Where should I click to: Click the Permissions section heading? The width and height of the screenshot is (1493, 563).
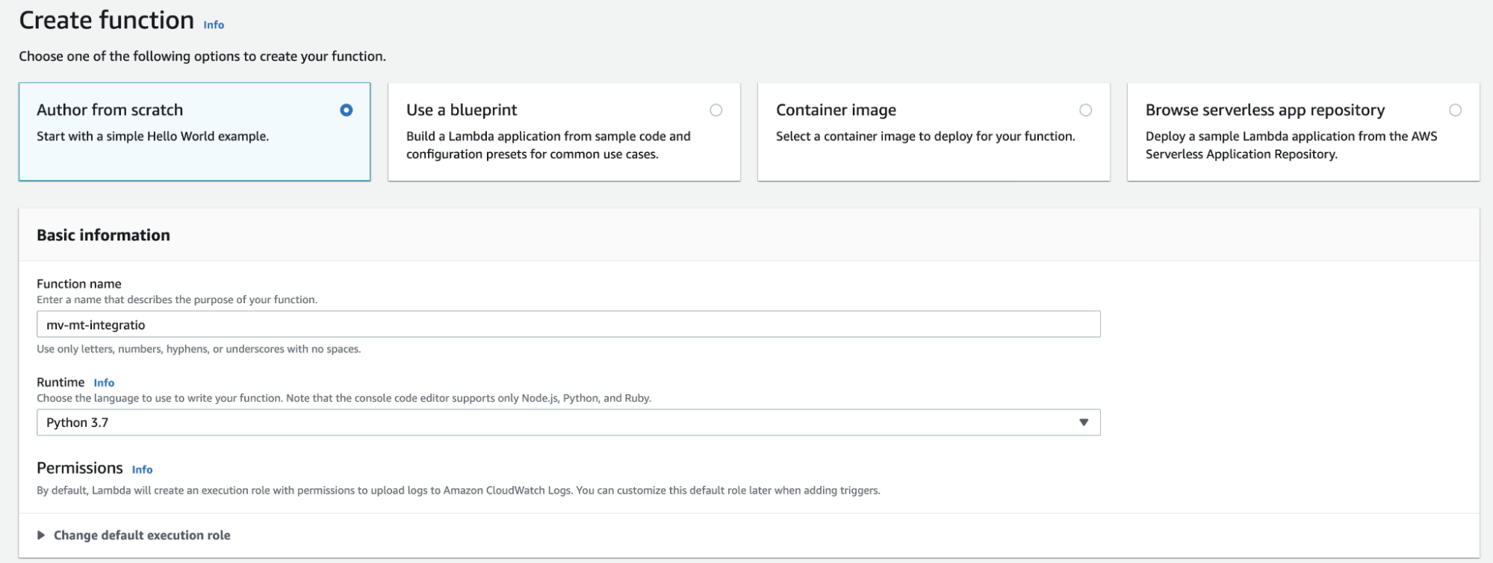pos(79,468)
